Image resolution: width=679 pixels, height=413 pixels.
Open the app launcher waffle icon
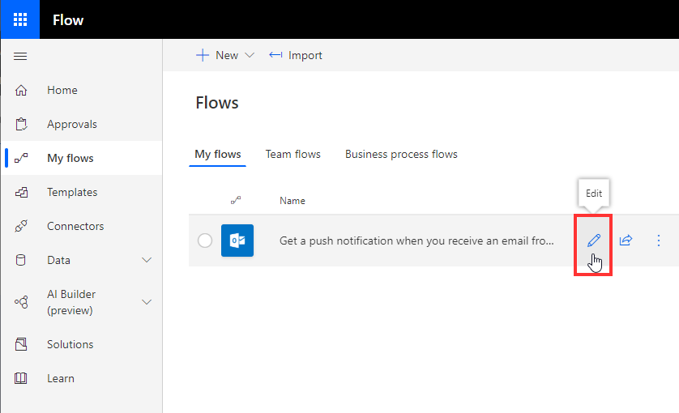(20, 19)
